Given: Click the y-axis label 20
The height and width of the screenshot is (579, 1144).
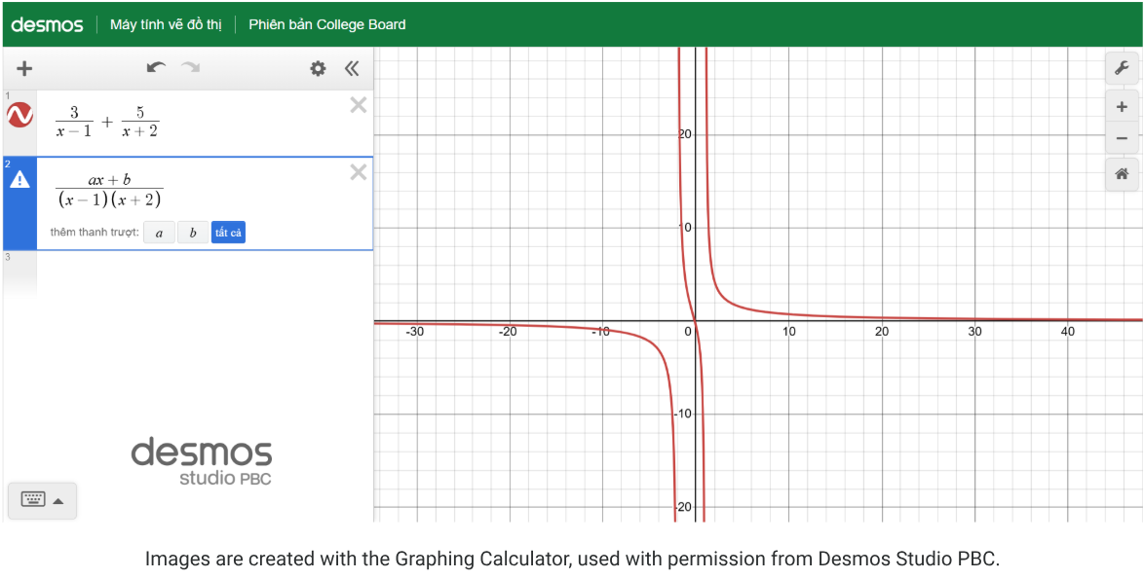Looking at the screenshot, I should [684, 134].
